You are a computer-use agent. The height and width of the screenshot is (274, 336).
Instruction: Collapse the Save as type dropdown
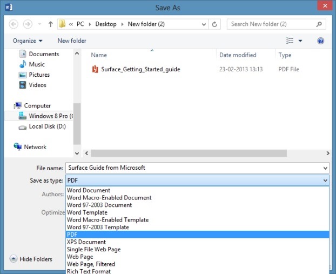tap(325, 181)
